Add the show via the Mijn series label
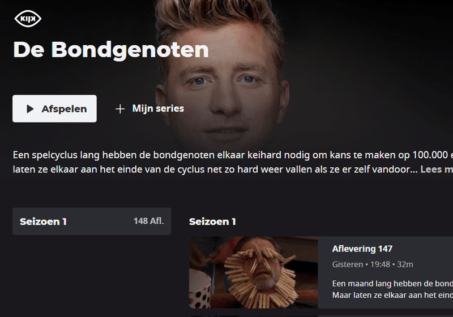 [x=158, y=108]
